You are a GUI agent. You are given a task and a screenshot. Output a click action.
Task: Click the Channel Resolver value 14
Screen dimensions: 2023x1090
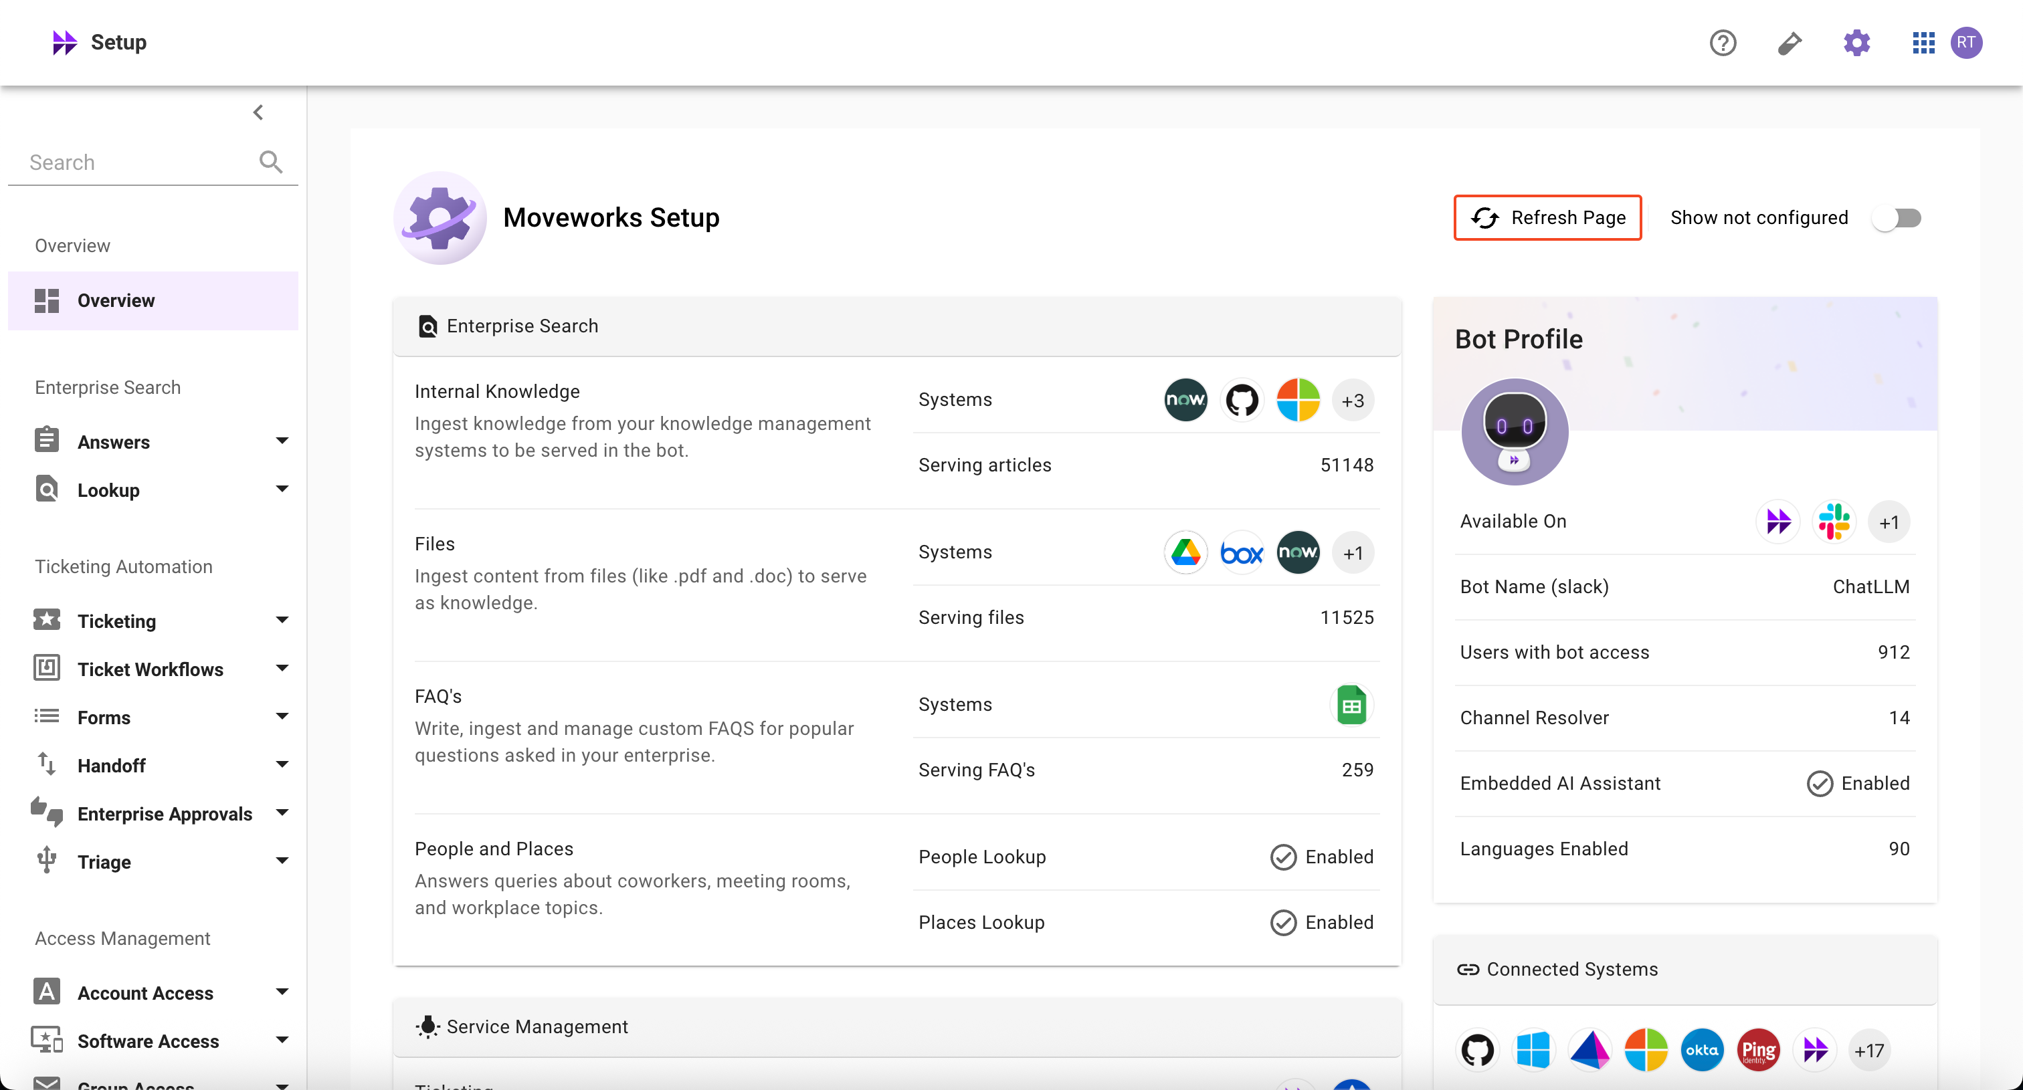(1899, 718)
